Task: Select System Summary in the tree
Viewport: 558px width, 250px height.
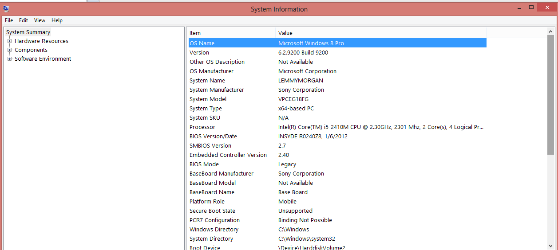Action: click(28, 32)
